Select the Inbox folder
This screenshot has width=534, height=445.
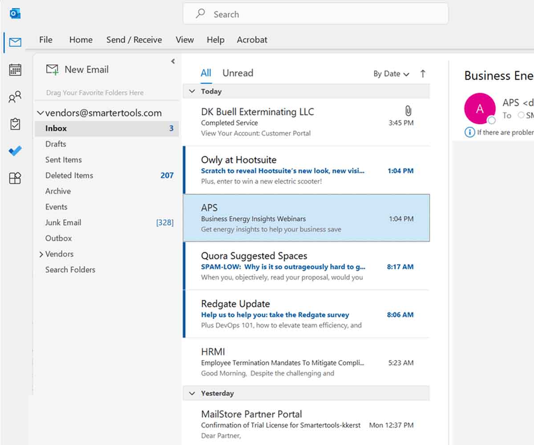click(107, 128)
